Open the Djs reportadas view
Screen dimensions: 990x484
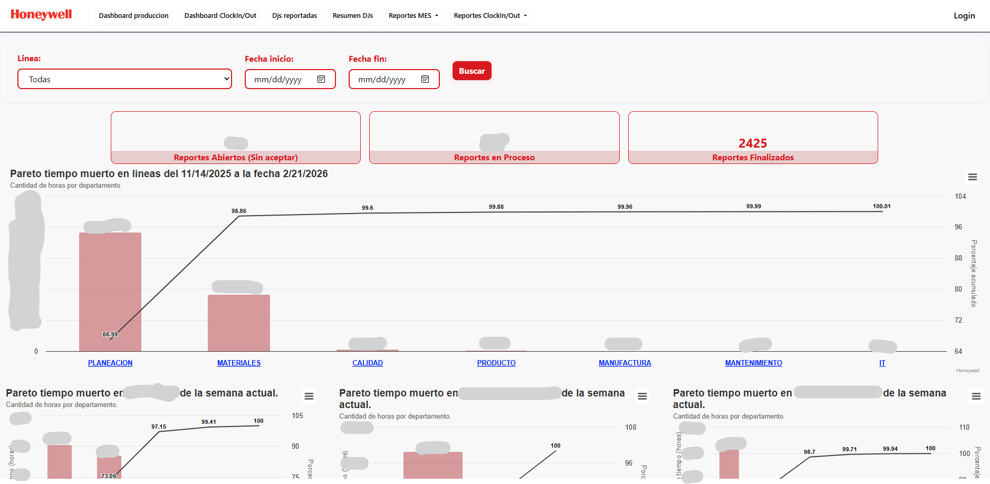294,15
